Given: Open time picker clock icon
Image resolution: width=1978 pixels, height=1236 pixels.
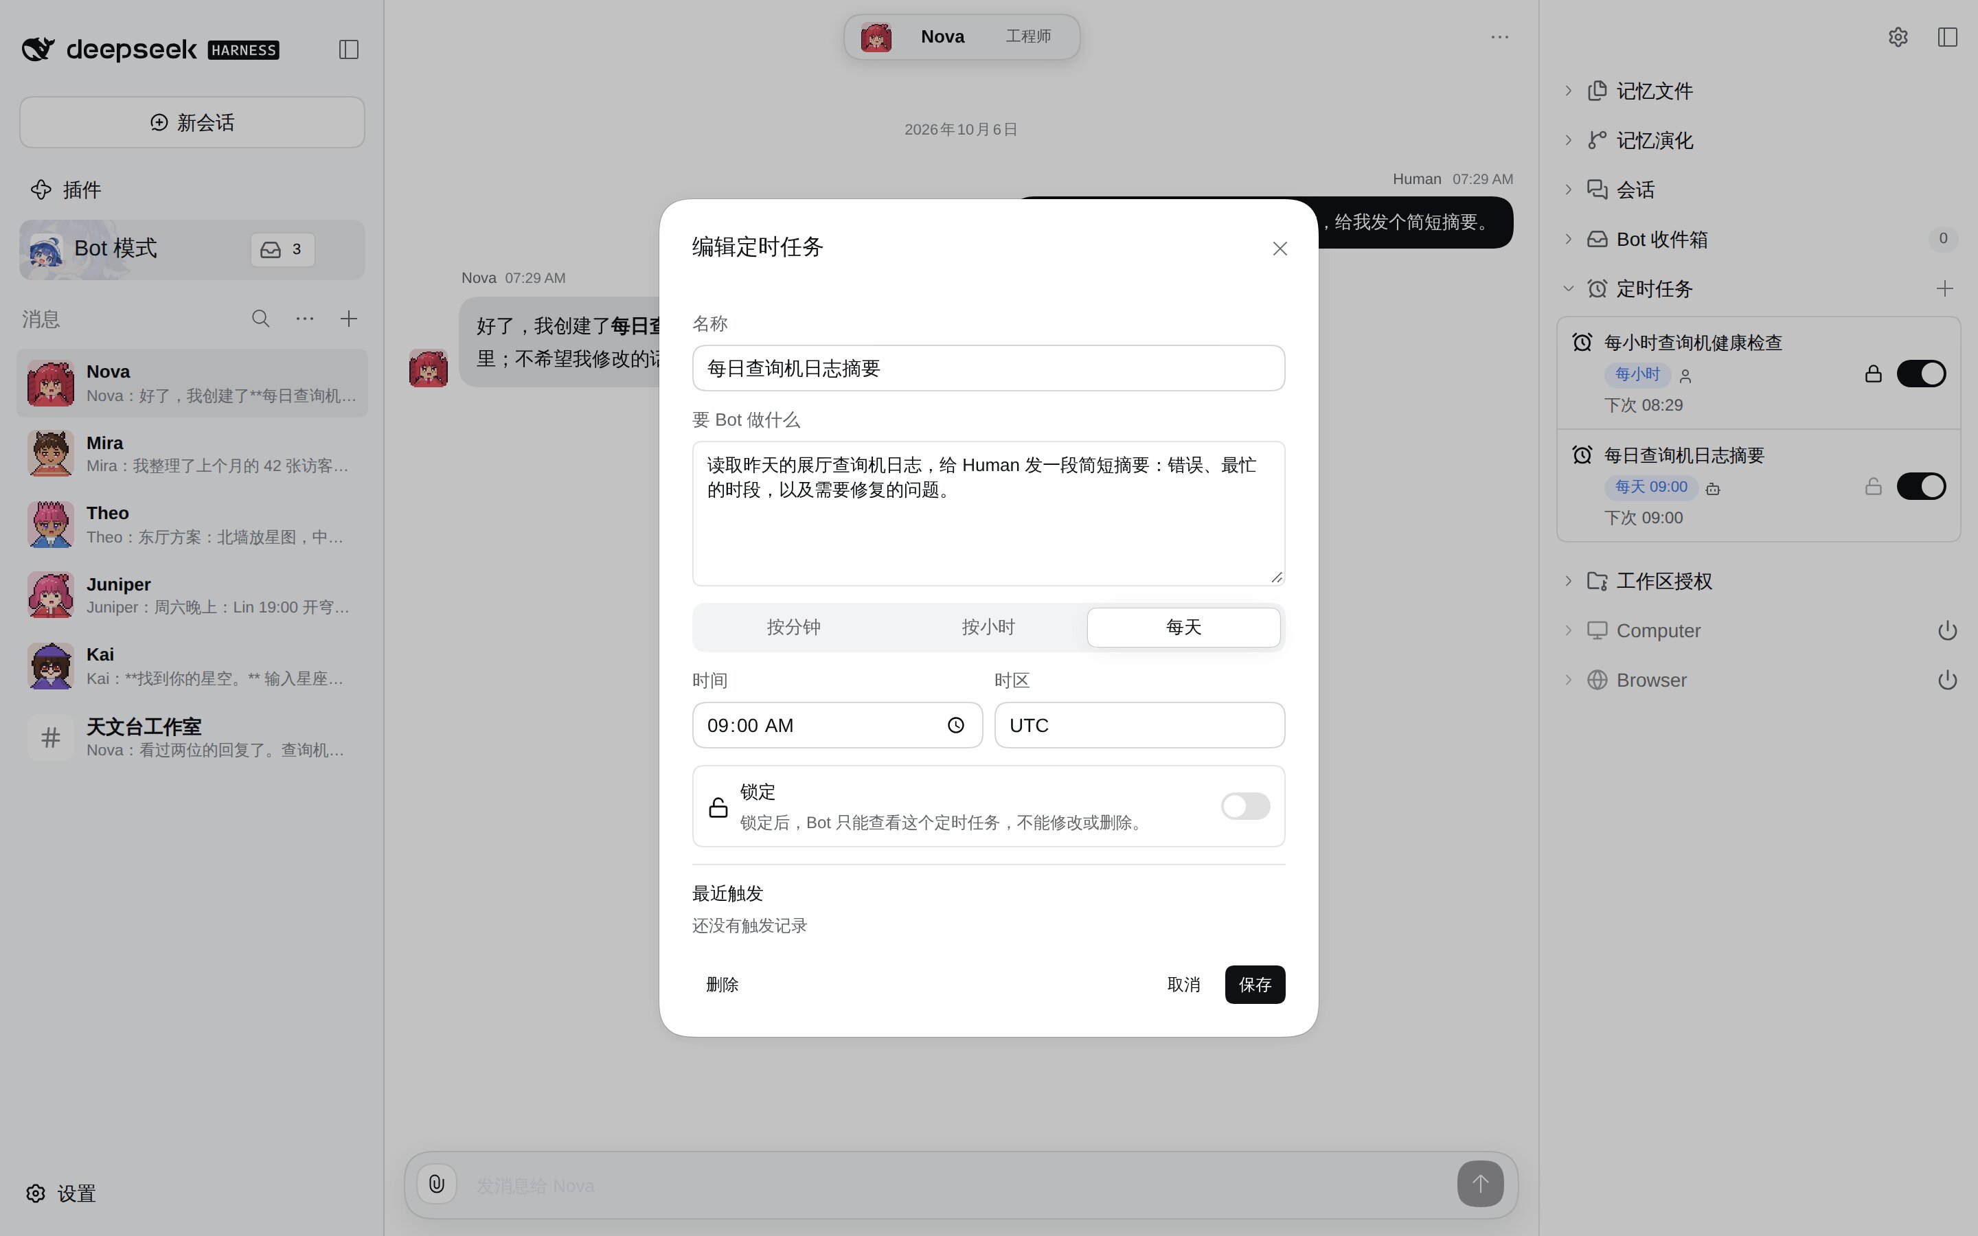Looking at the screenshot, I should (955, 725).
